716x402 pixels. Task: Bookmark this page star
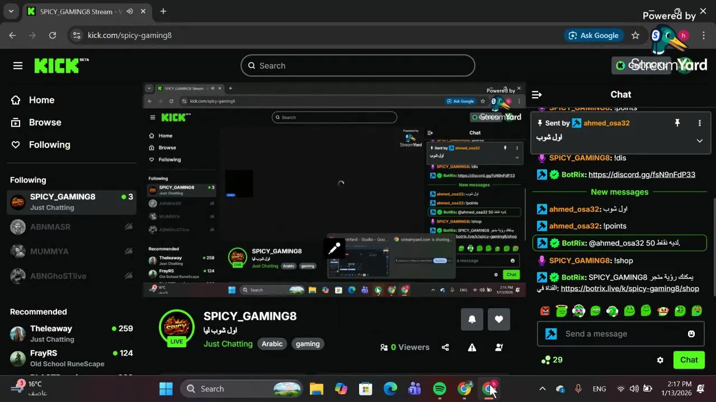(635, 35)
